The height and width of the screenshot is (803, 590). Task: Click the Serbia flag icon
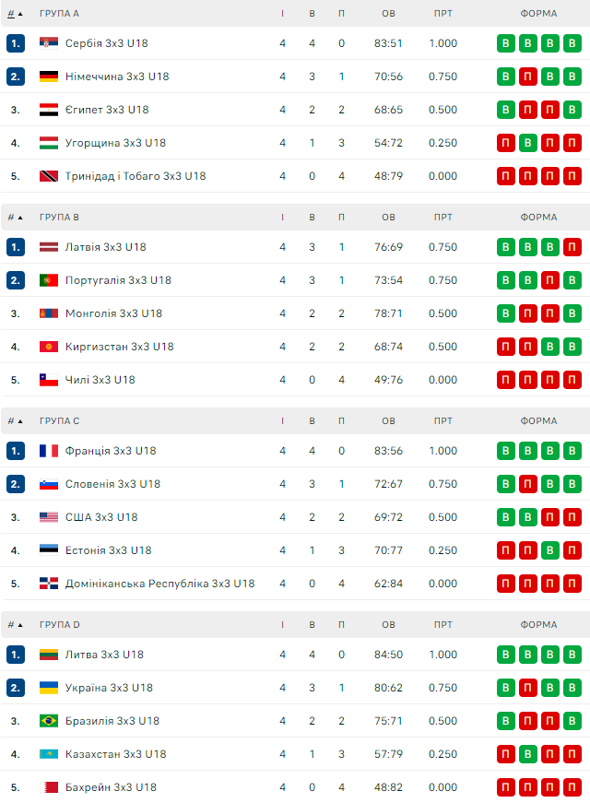click(49, 43)
